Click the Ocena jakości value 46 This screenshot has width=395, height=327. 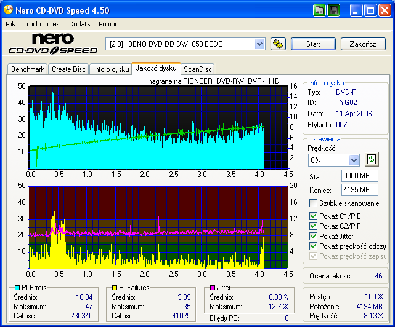point(378,276)
